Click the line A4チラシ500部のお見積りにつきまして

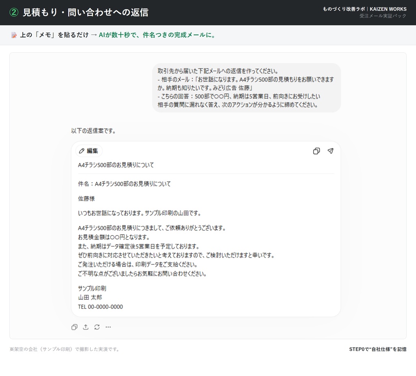(152, 228)
